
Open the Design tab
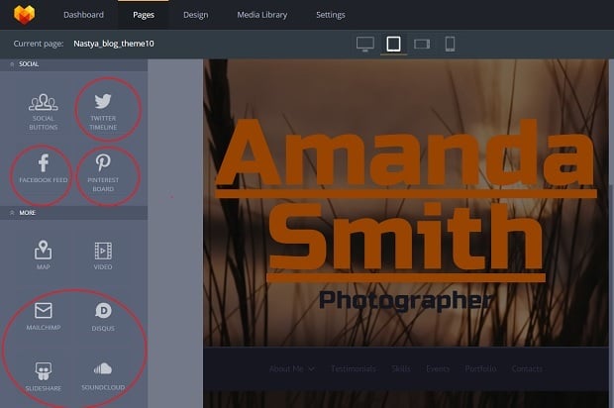(196, 15)
